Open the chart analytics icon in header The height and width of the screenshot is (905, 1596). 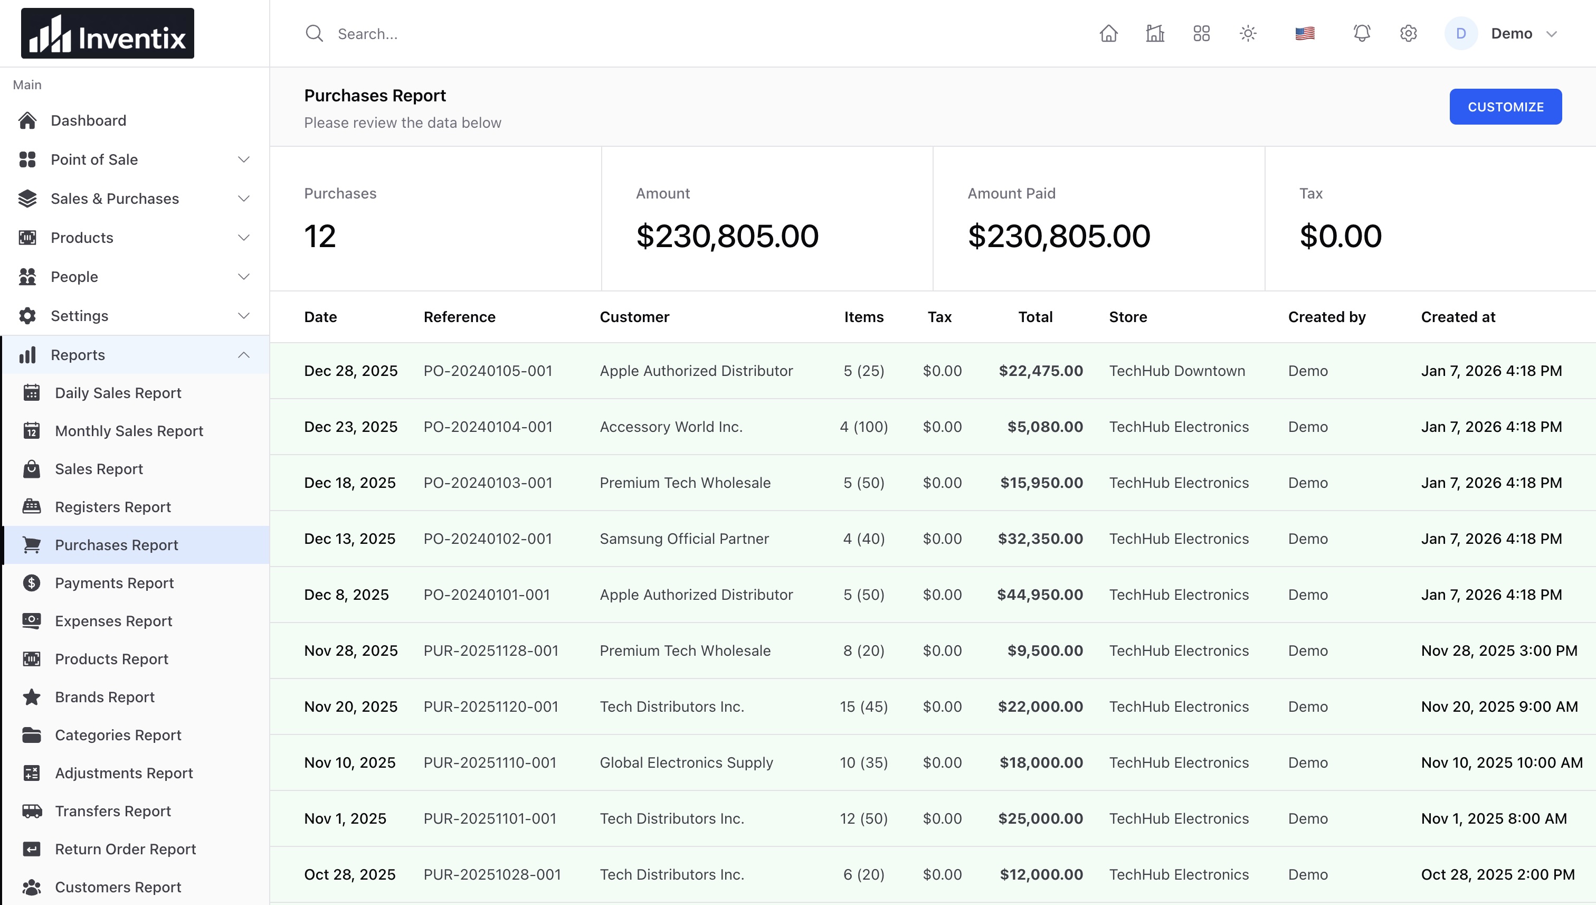1155,34
